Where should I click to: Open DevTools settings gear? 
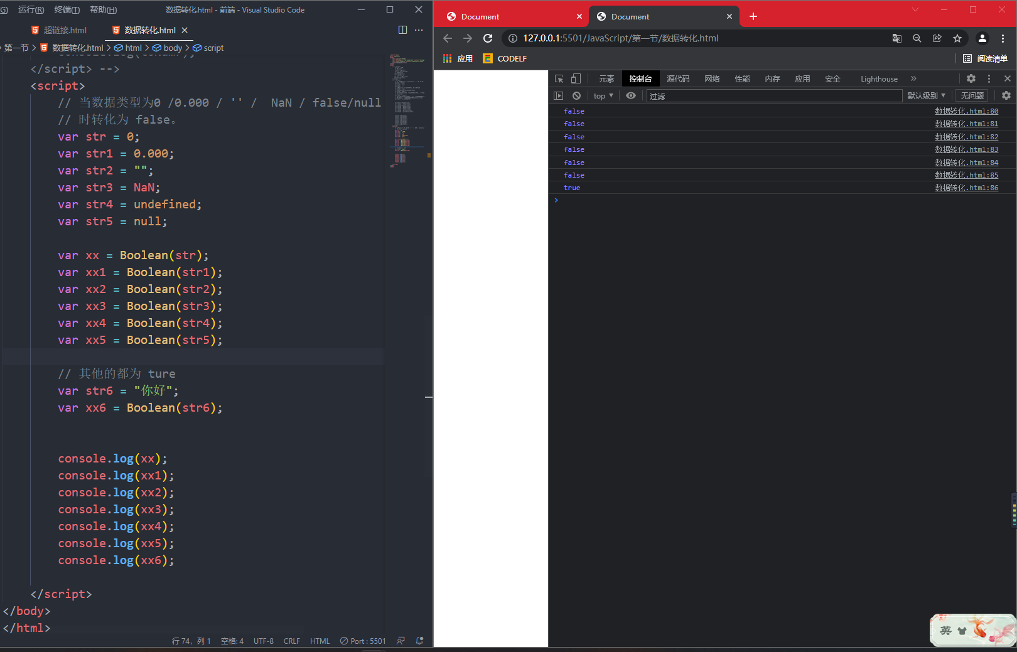[x=971, y=78]
